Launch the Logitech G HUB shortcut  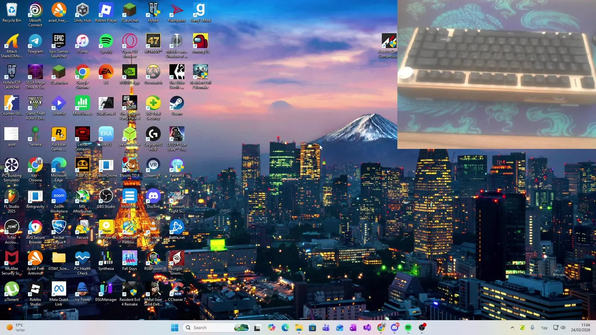coord(153,139)
